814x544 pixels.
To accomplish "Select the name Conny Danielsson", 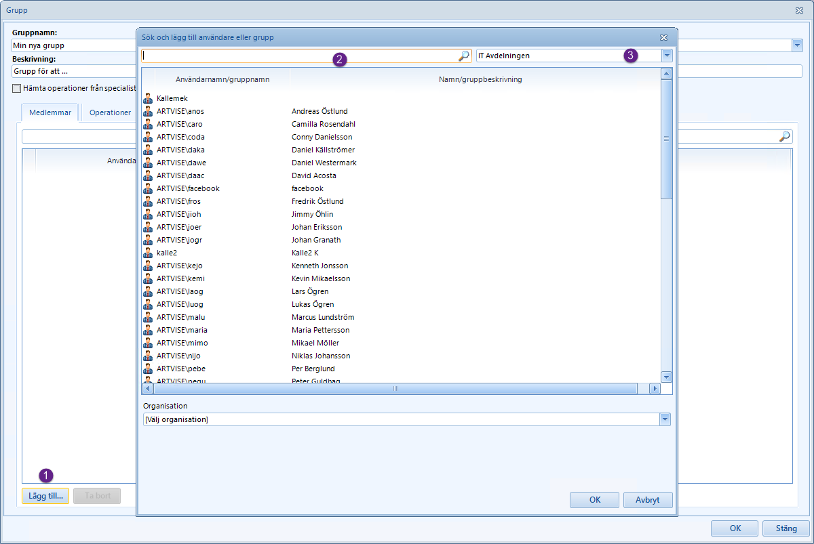I will (322, 138).
